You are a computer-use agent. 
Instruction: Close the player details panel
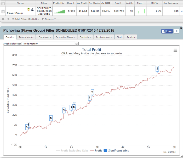pos(181,28)
